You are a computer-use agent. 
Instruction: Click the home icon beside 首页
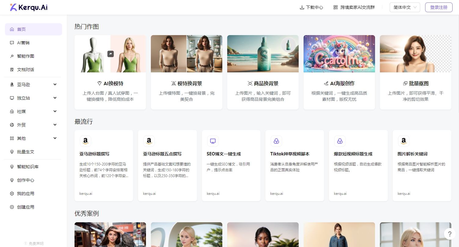[12, 29]
